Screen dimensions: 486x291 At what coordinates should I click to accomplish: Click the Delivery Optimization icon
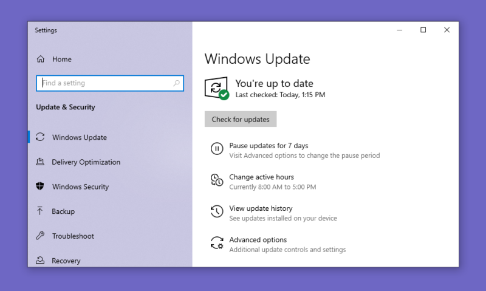point(40,162)
